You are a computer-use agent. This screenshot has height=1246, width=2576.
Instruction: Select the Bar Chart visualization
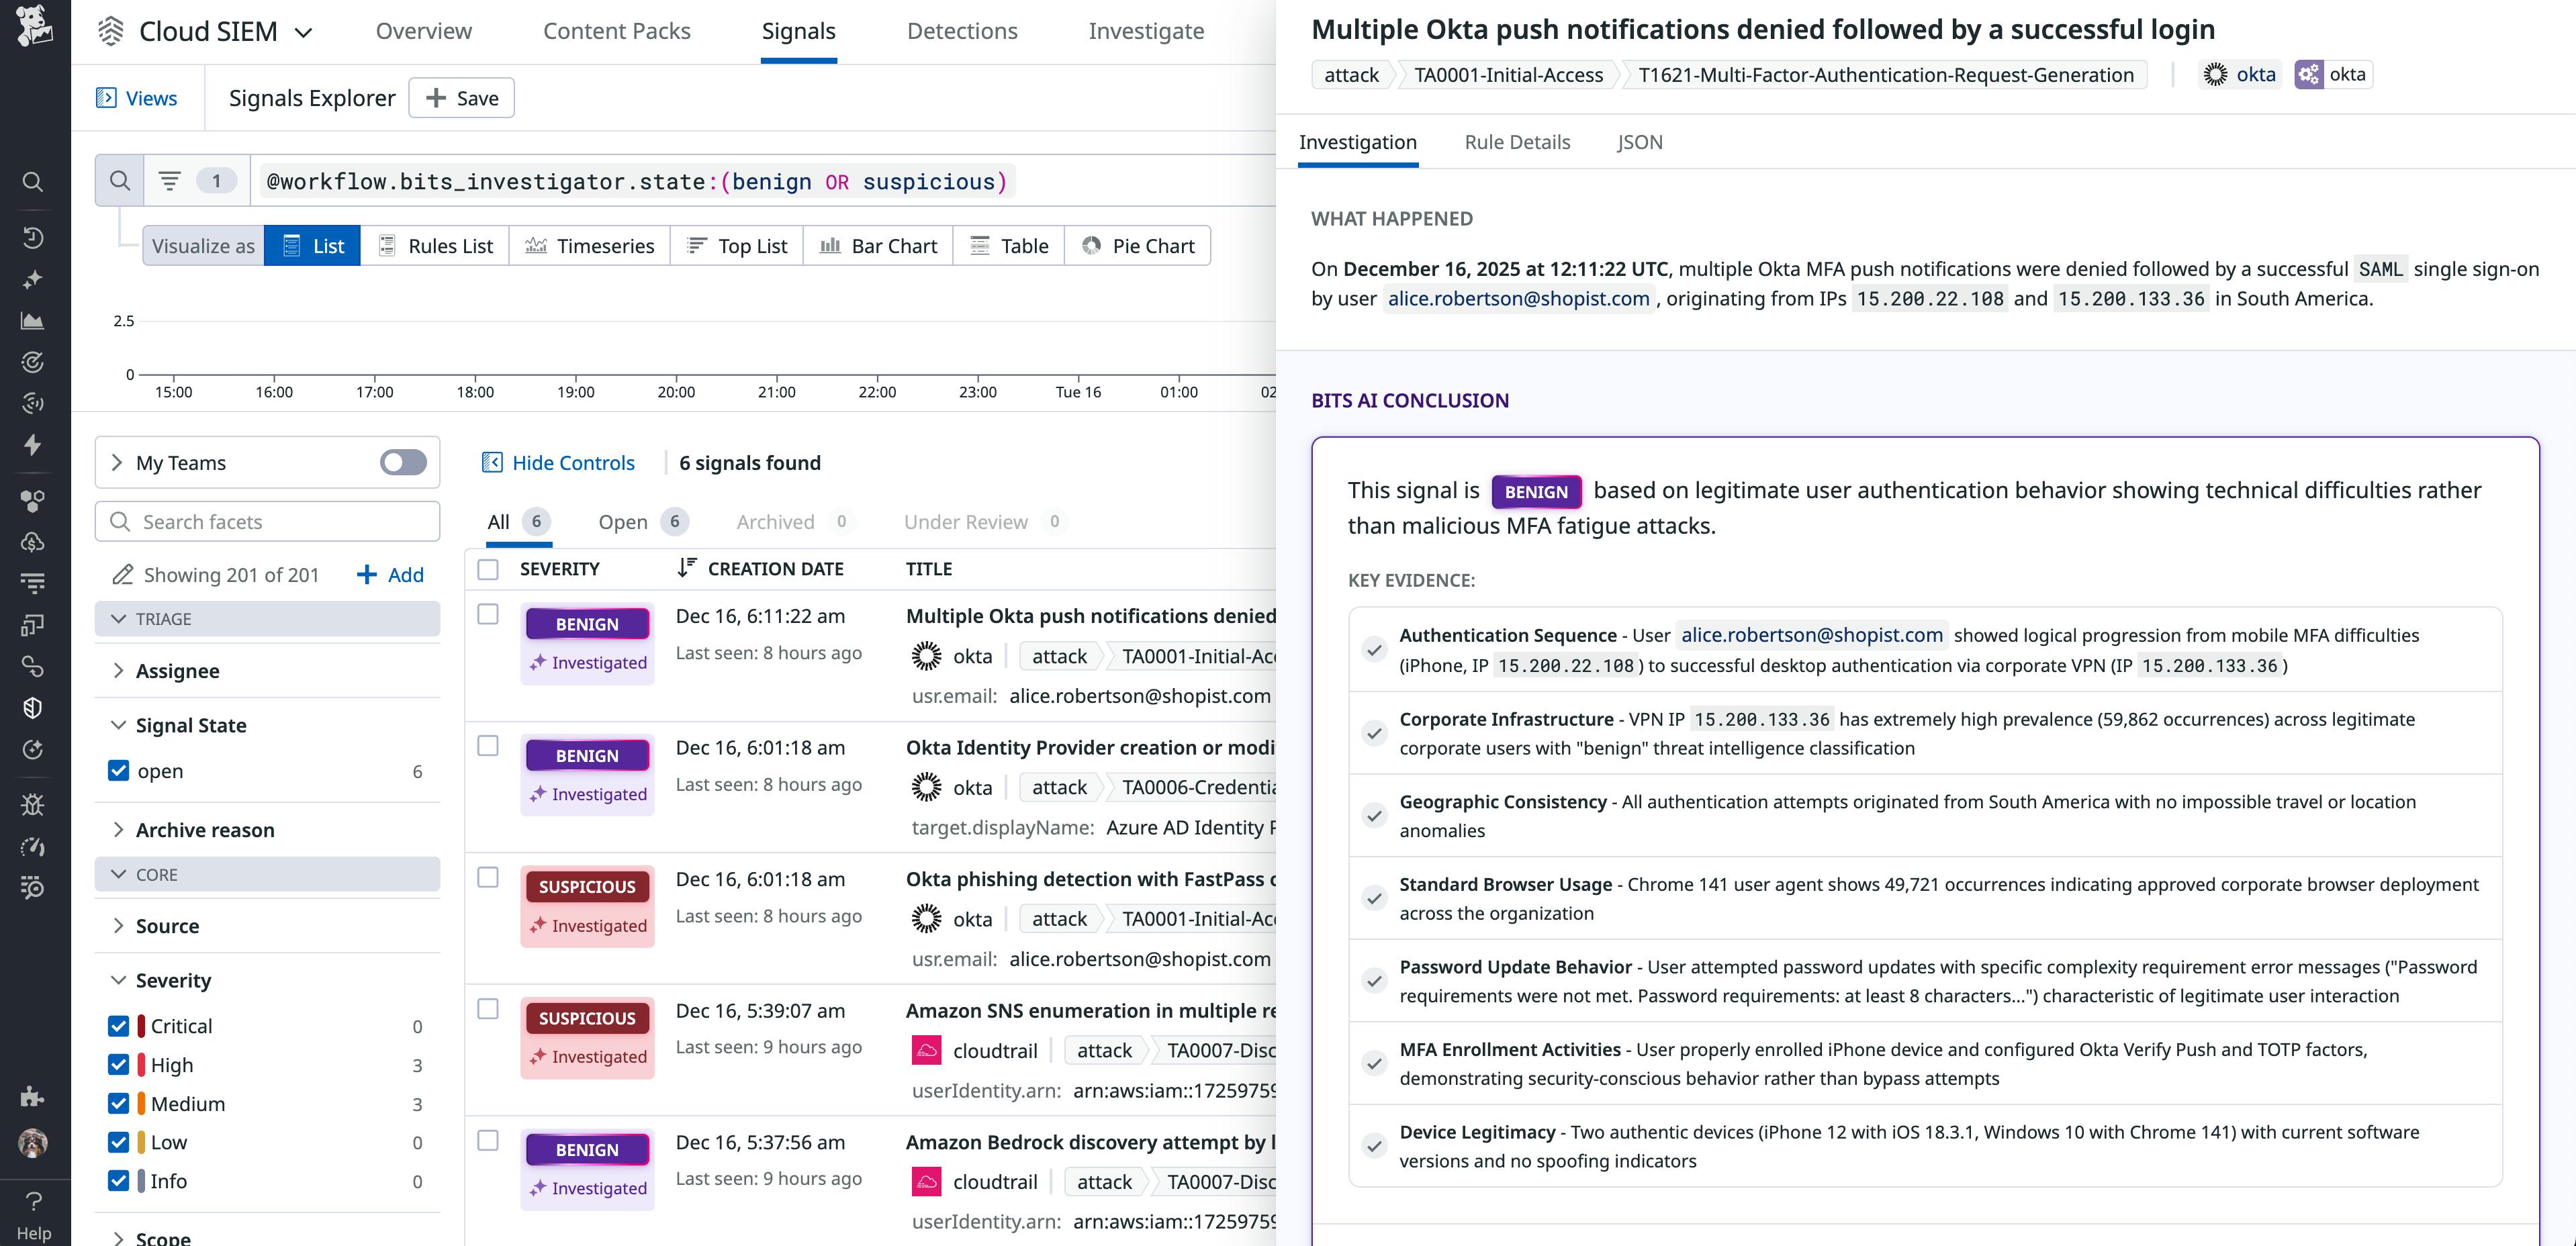pos(877,245)
